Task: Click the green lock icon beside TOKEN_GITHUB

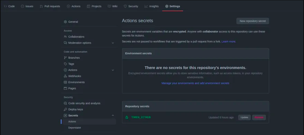Action: (x=127, y=117)
